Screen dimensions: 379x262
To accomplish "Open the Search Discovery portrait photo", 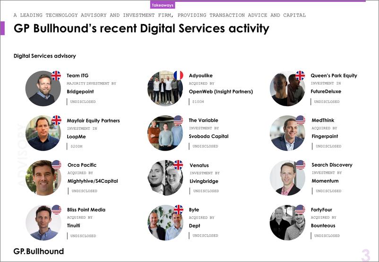I will 287,177.
